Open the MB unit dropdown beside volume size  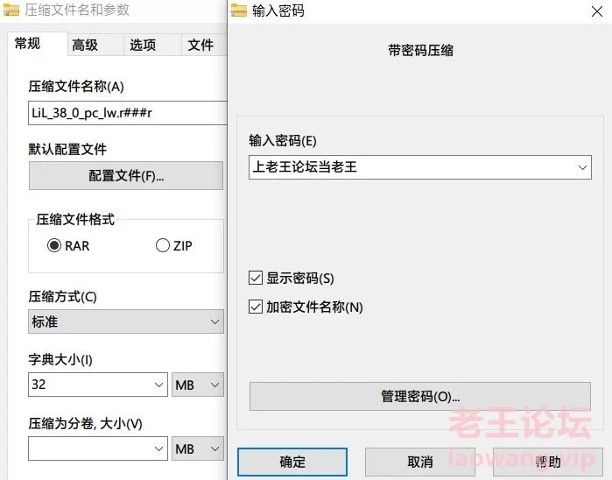(x=198, y=448)
